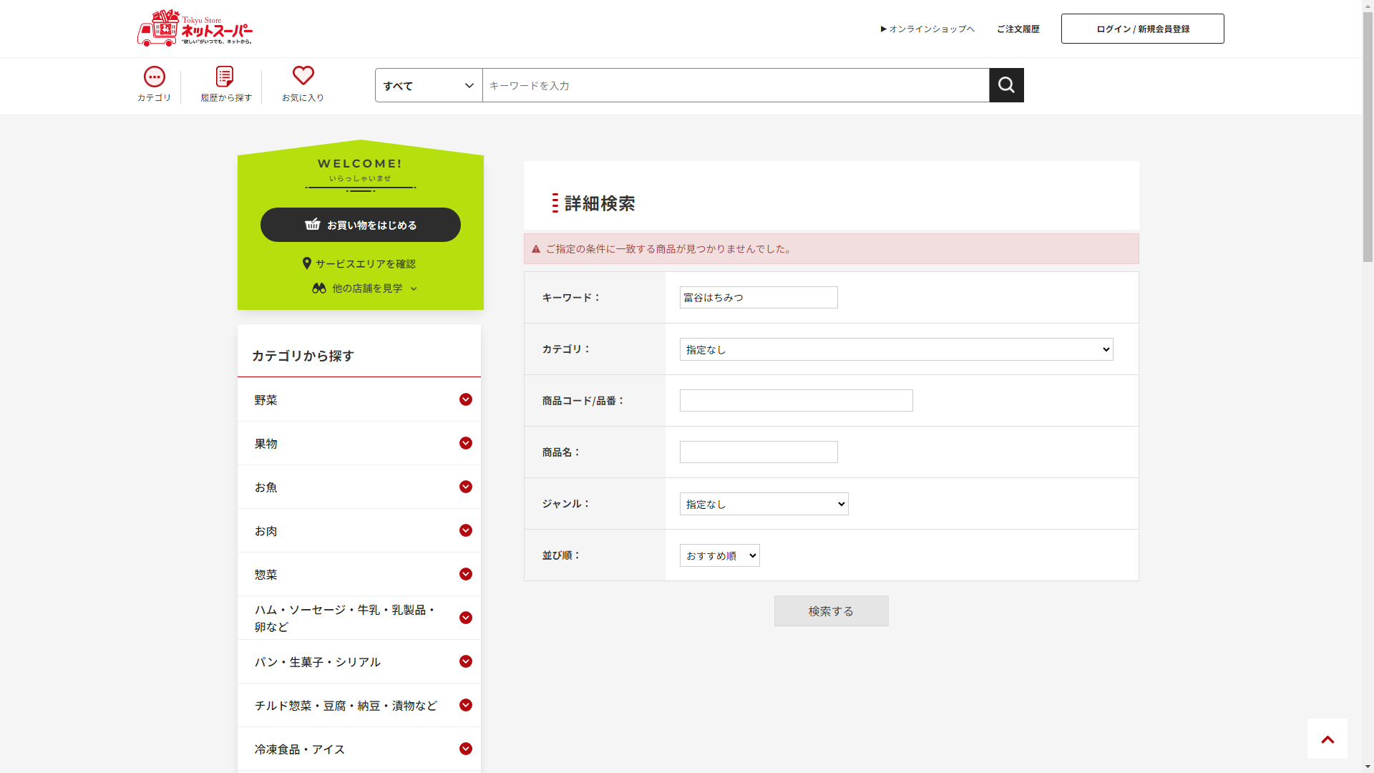1374x773 pixels.
Task: Click the 商品コード/品番 input field
Action: pos(796,401)
